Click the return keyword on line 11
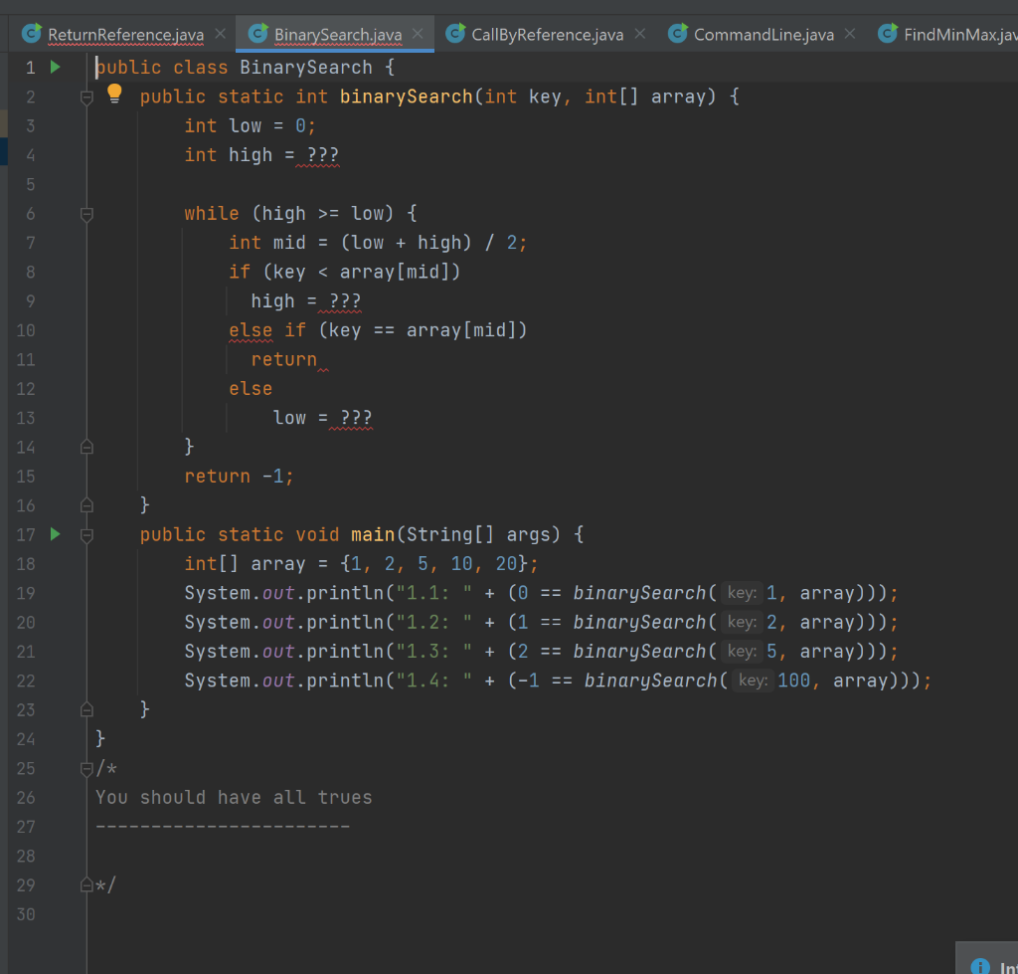This screenshot has height=974, width=1018. (283, 359)
